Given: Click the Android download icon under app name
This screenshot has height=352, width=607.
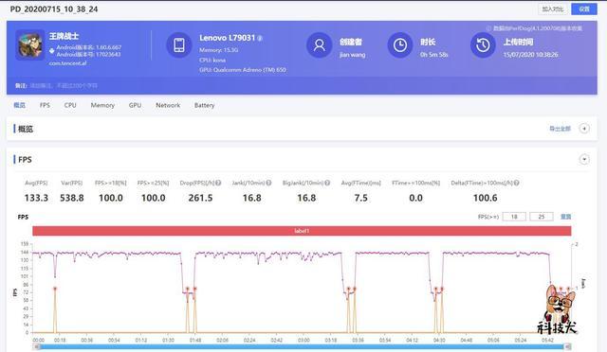Looking at the screenshot, I should (x=51, y=50).
